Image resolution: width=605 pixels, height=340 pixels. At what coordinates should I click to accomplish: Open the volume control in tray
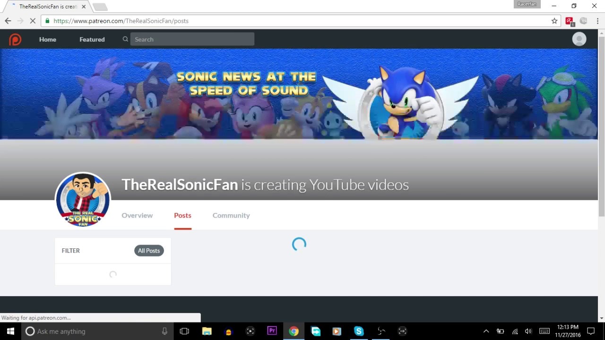(x=528, y=331)
